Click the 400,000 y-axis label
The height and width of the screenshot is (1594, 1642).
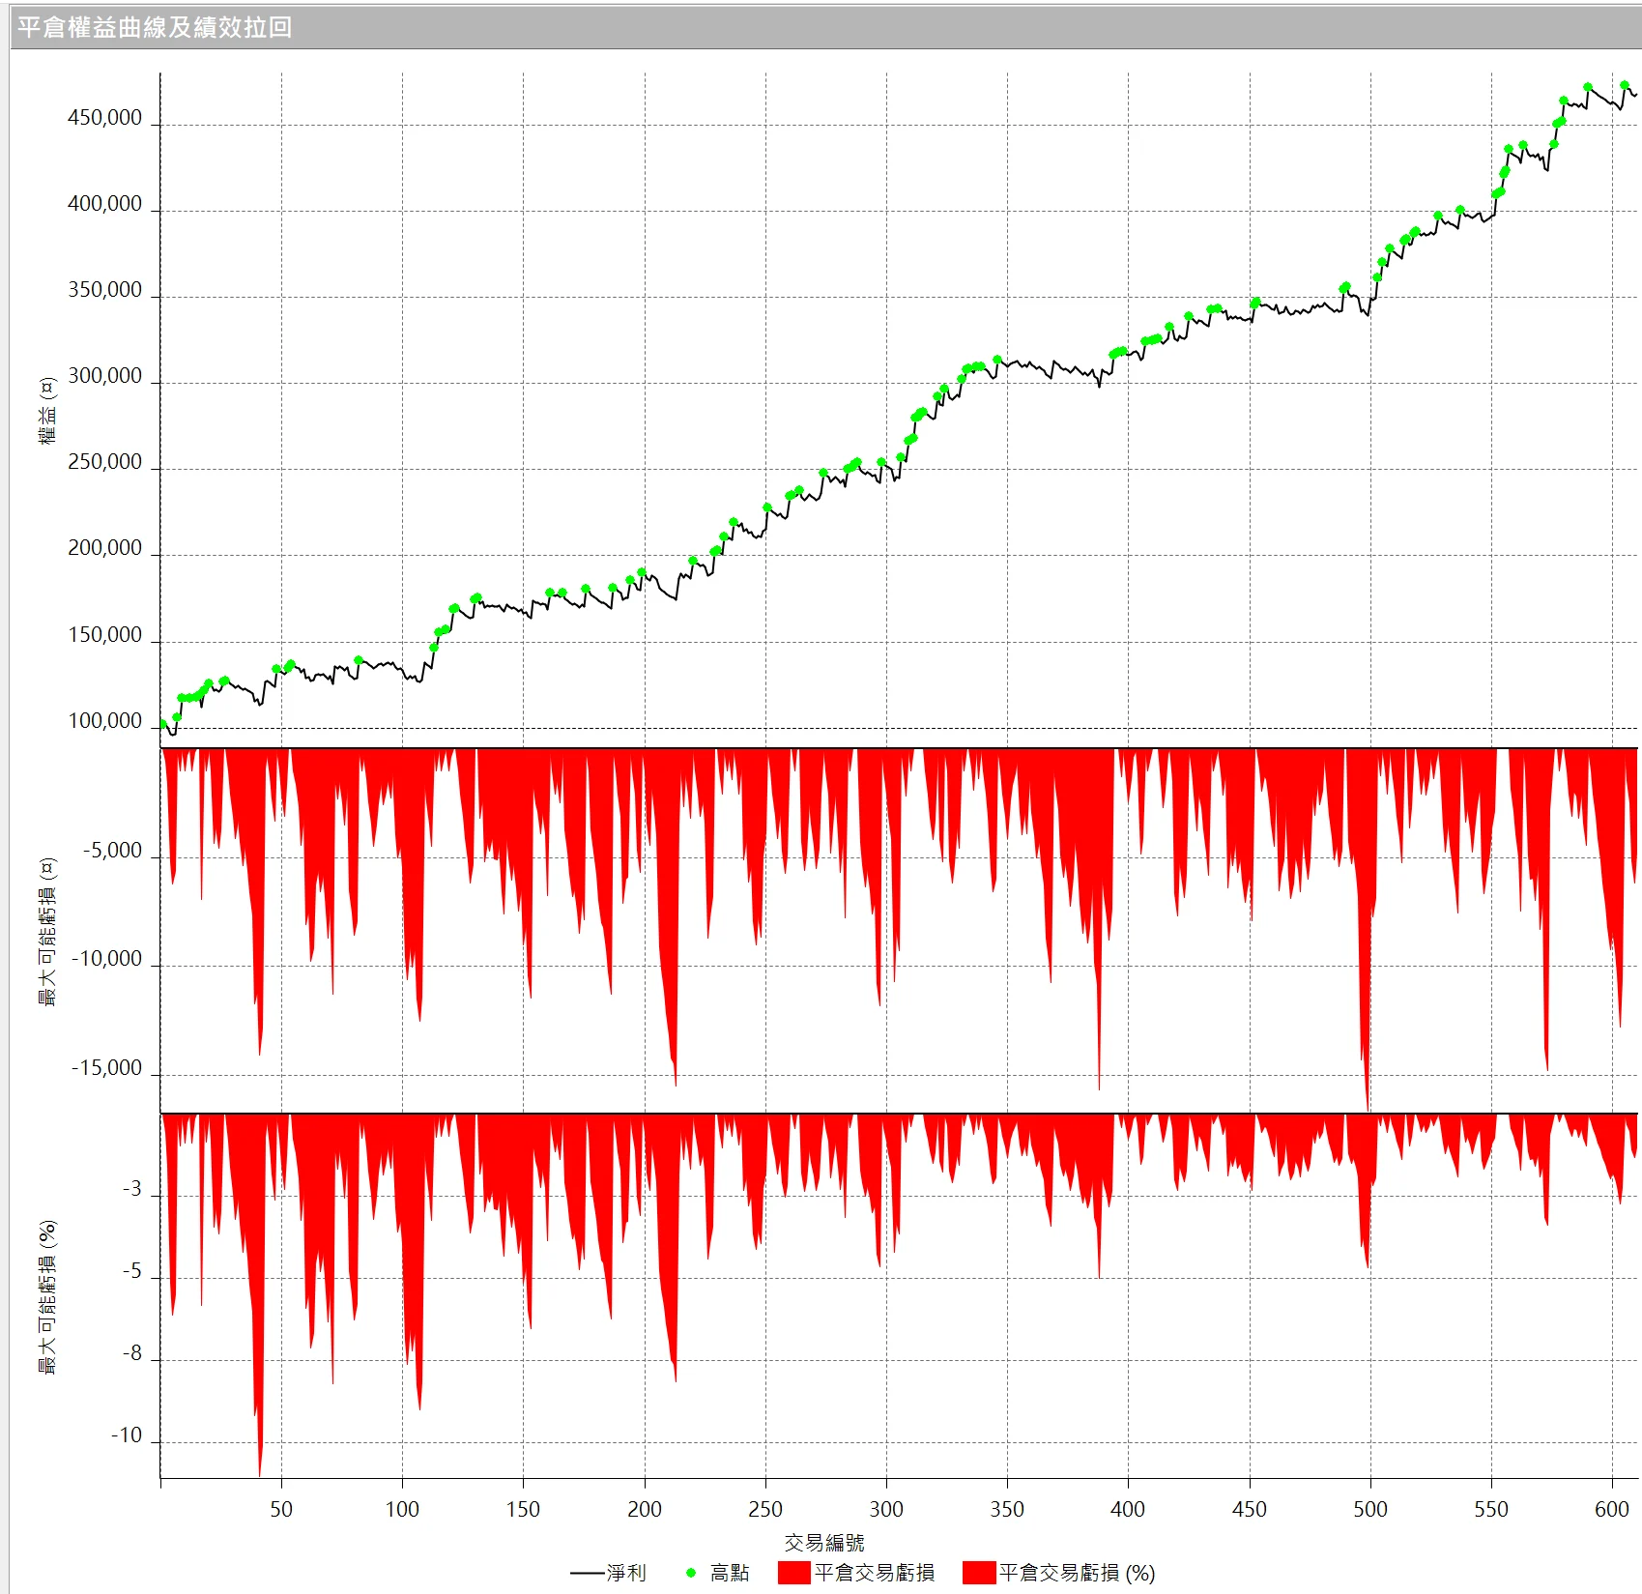104,204
